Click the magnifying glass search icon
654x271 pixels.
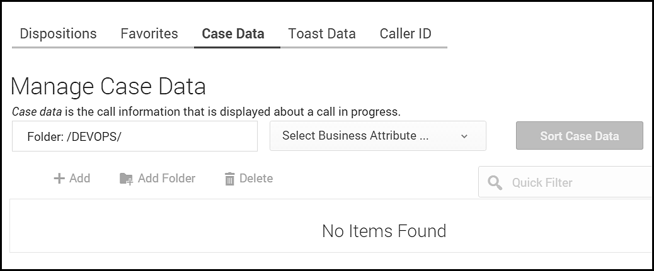(495, 183)
